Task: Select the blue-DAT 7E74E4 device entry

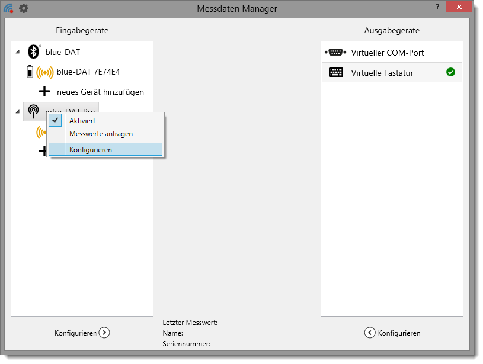Action: tap(88, 72)
